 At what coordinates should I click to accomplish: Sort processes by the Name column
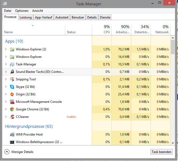[34, 30]
